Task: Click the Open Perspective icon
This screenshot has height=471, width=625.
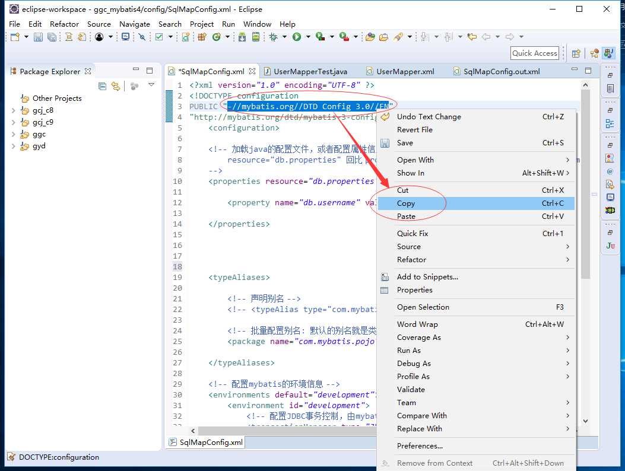Action: pos(576,53)
